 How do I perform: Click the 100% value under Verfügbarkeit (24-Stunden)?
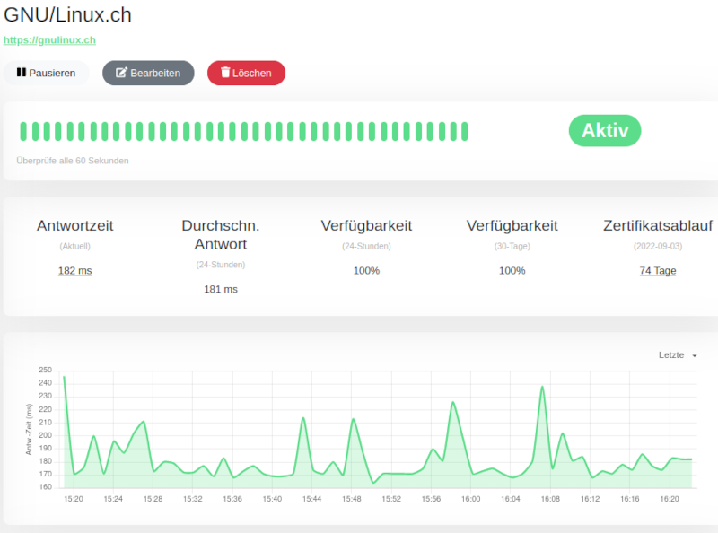[x=366, y=271]
